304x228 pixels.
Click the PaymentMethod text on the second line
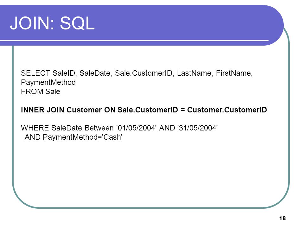point(48,83)
